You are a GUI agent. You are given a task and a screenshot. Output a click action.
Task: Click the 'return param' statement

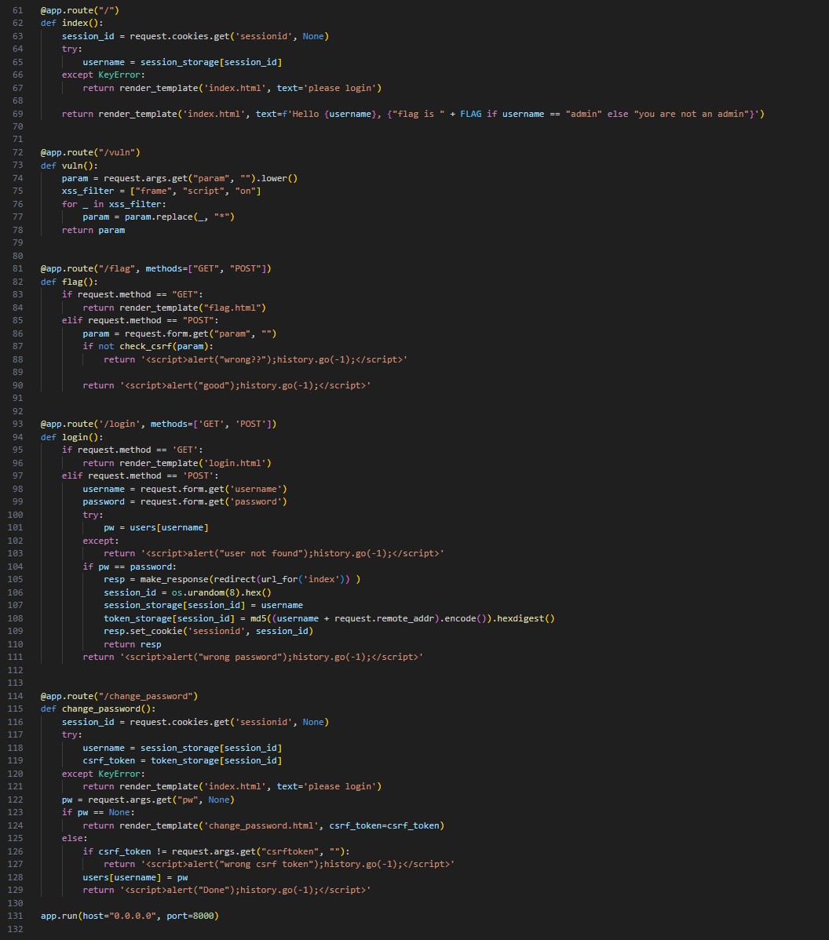(93, 230)
